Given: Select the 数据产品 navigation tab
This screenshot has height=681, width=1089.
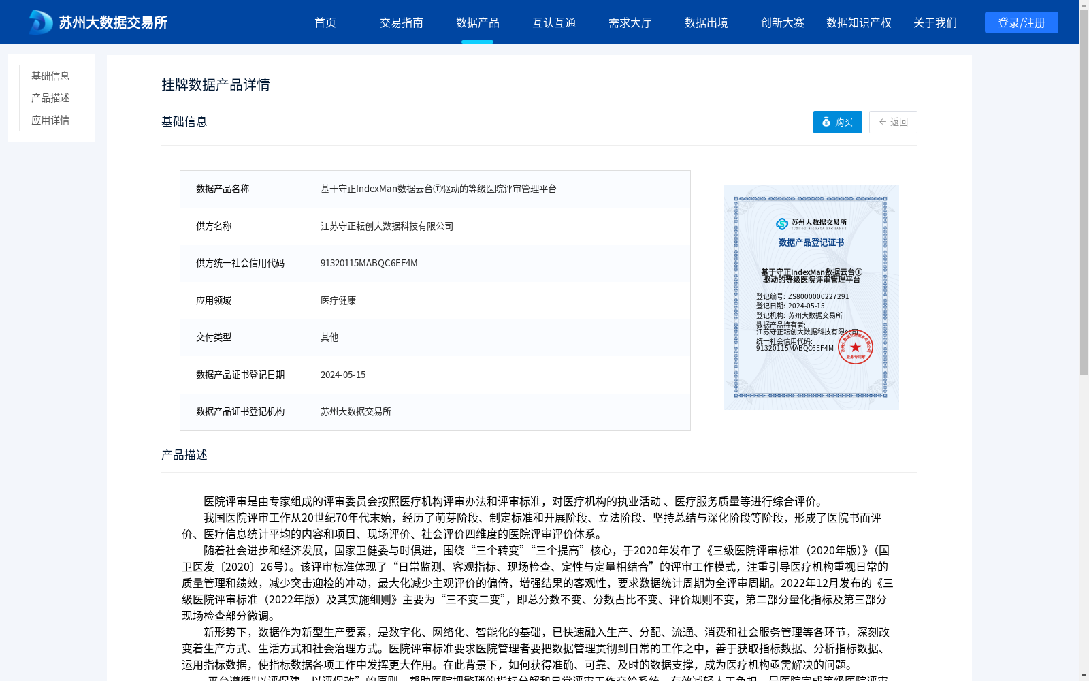Looking at the screenshot, I should point(478,22).
